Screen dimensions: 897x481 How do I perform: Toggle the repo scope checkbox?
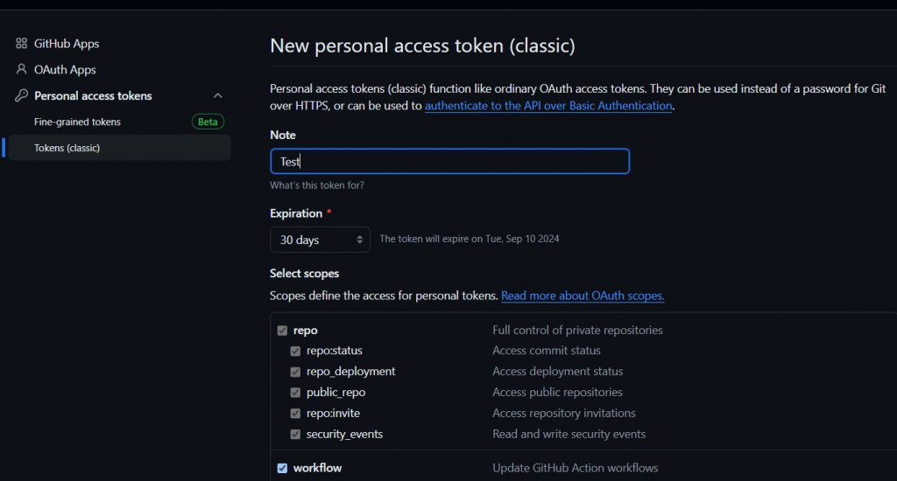pyautogui.click(x=282, y=331)
